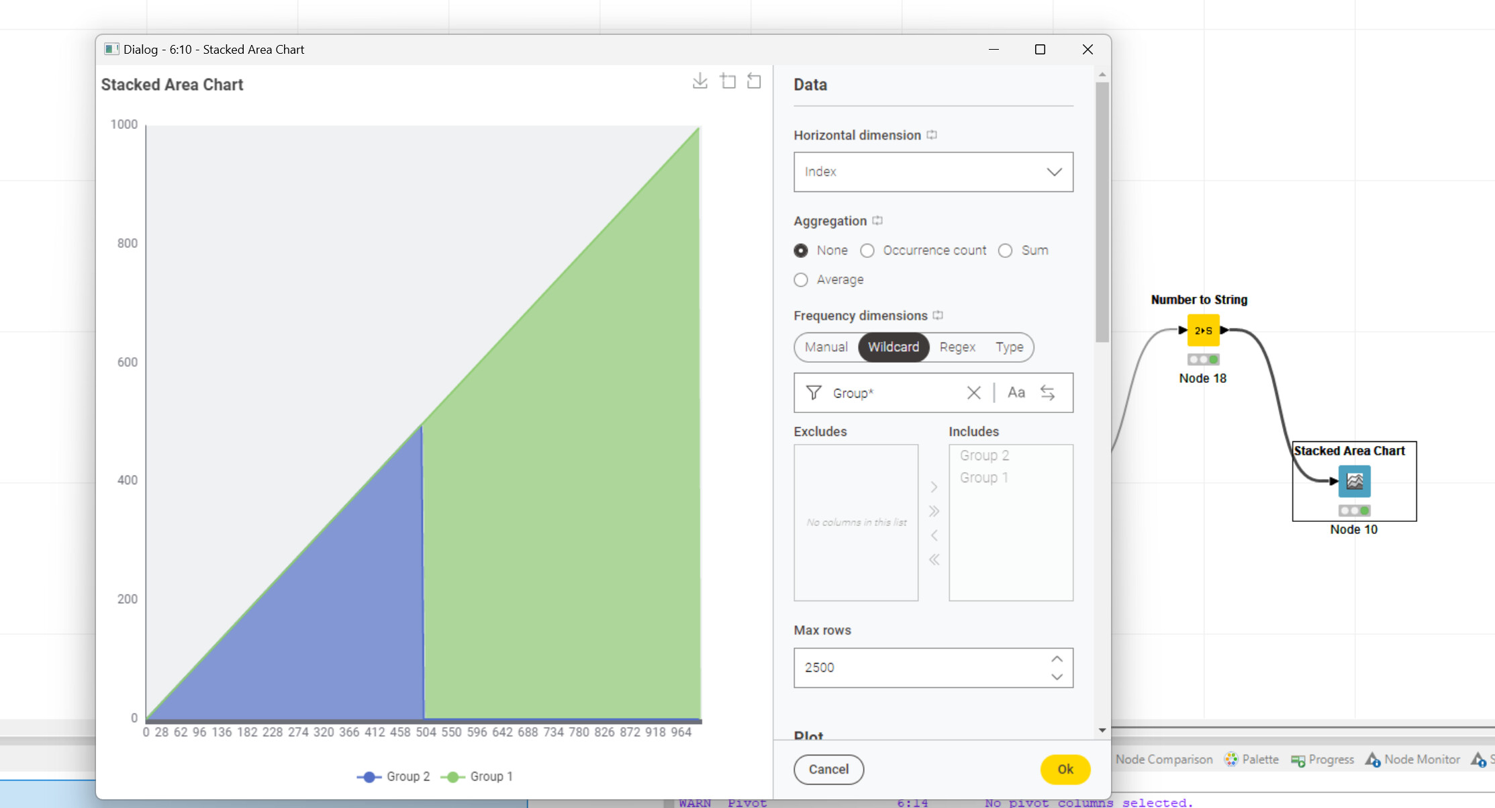This screenshot has width=1495, height=808.
Task: Open the Progress tab label
Action: pos(1331,760)
